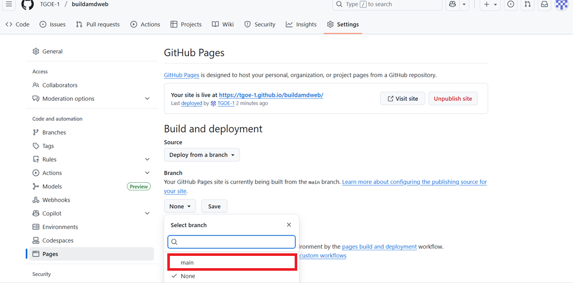Switch to the Insights tab
The width and height of the screenshot is (573, 283).
(x=301, y=25)
